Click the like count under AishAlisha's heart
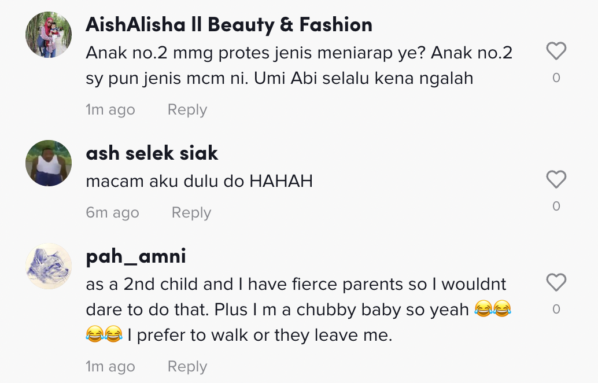598x383 pixels. click(x=556, y=78)
